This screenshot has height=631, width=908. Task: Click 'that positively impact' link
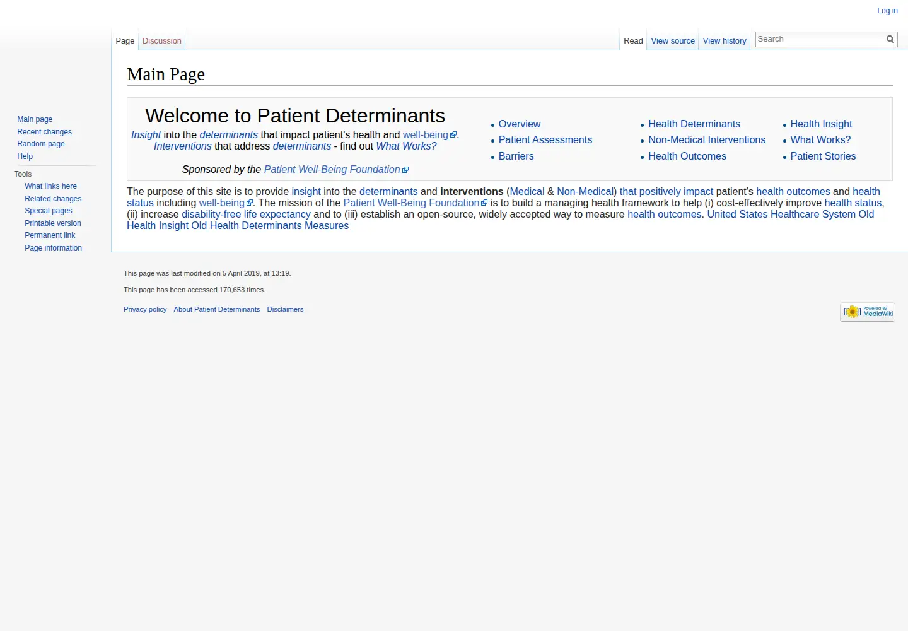pos(666,192)
